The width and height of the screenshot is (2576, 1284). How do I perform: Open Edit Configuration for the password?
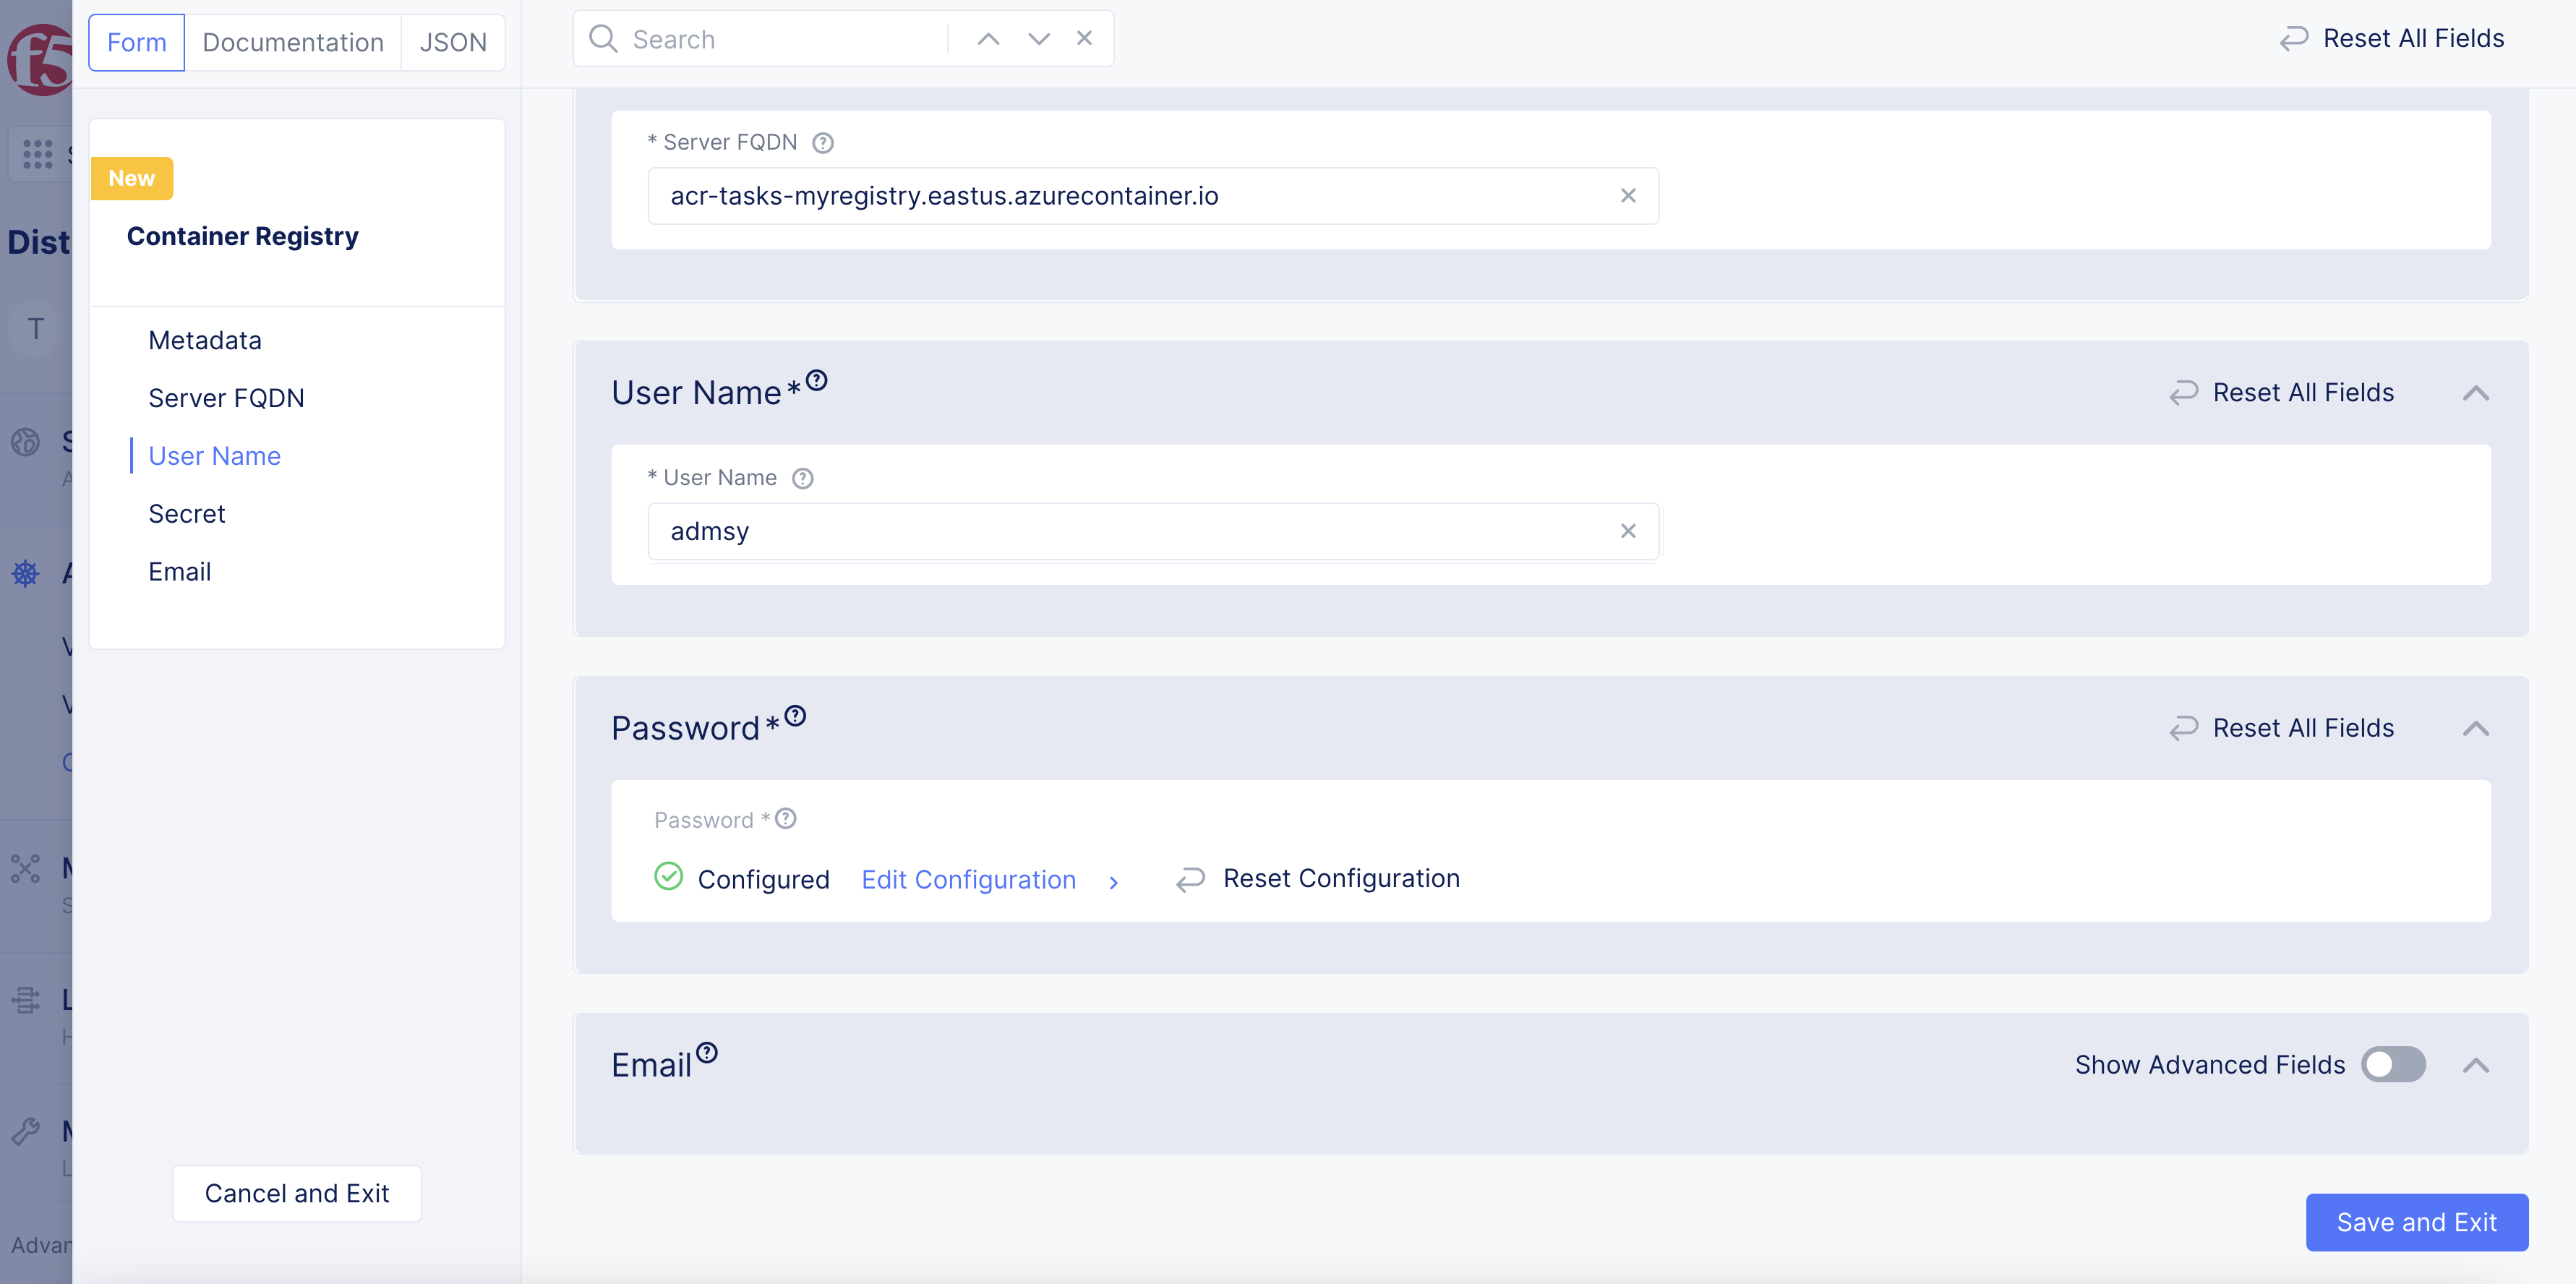point(968,879)
